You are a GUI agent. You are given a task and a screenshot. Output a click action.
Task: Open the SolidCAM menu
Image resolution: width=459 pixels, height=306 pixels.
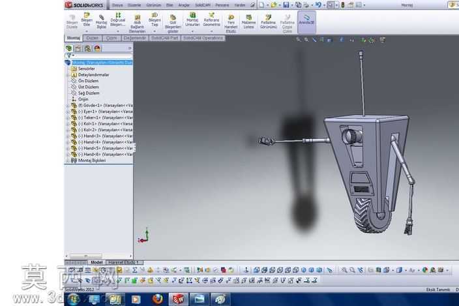[202, 5]
